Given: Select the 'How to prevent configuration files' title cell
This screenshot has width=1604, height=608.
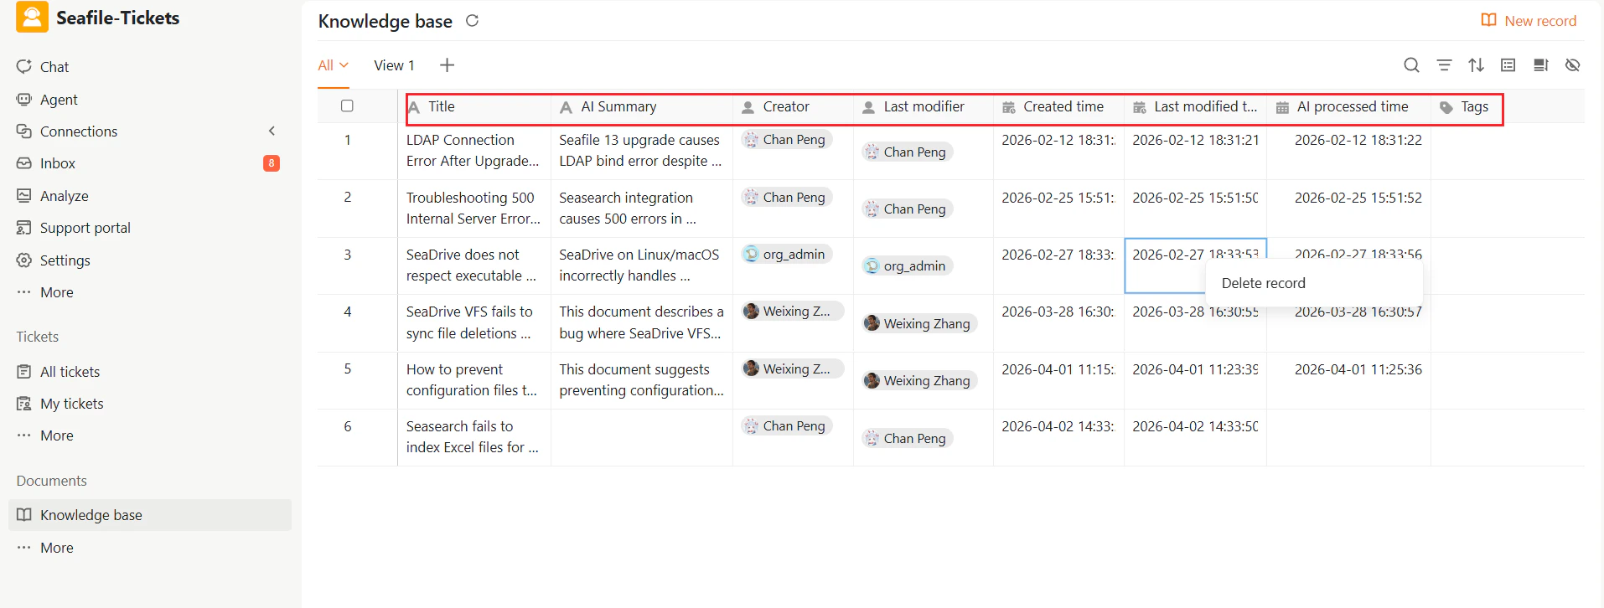Looking at the screenshot, I should (x=474, y=380).
